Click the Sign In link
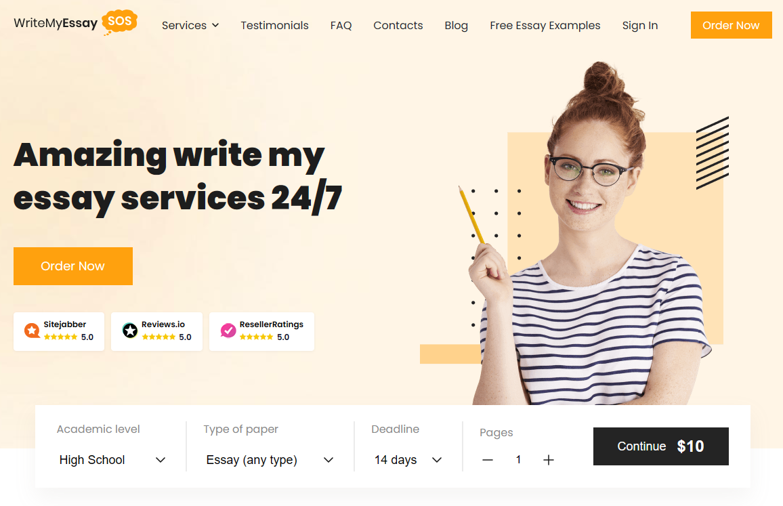783x506 pixels. pyautogui.click(x=640, y=26)
